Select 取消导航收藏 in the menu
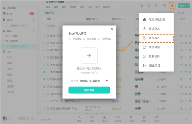This screenshot has width=192, height=124. [x=156, y=19]
